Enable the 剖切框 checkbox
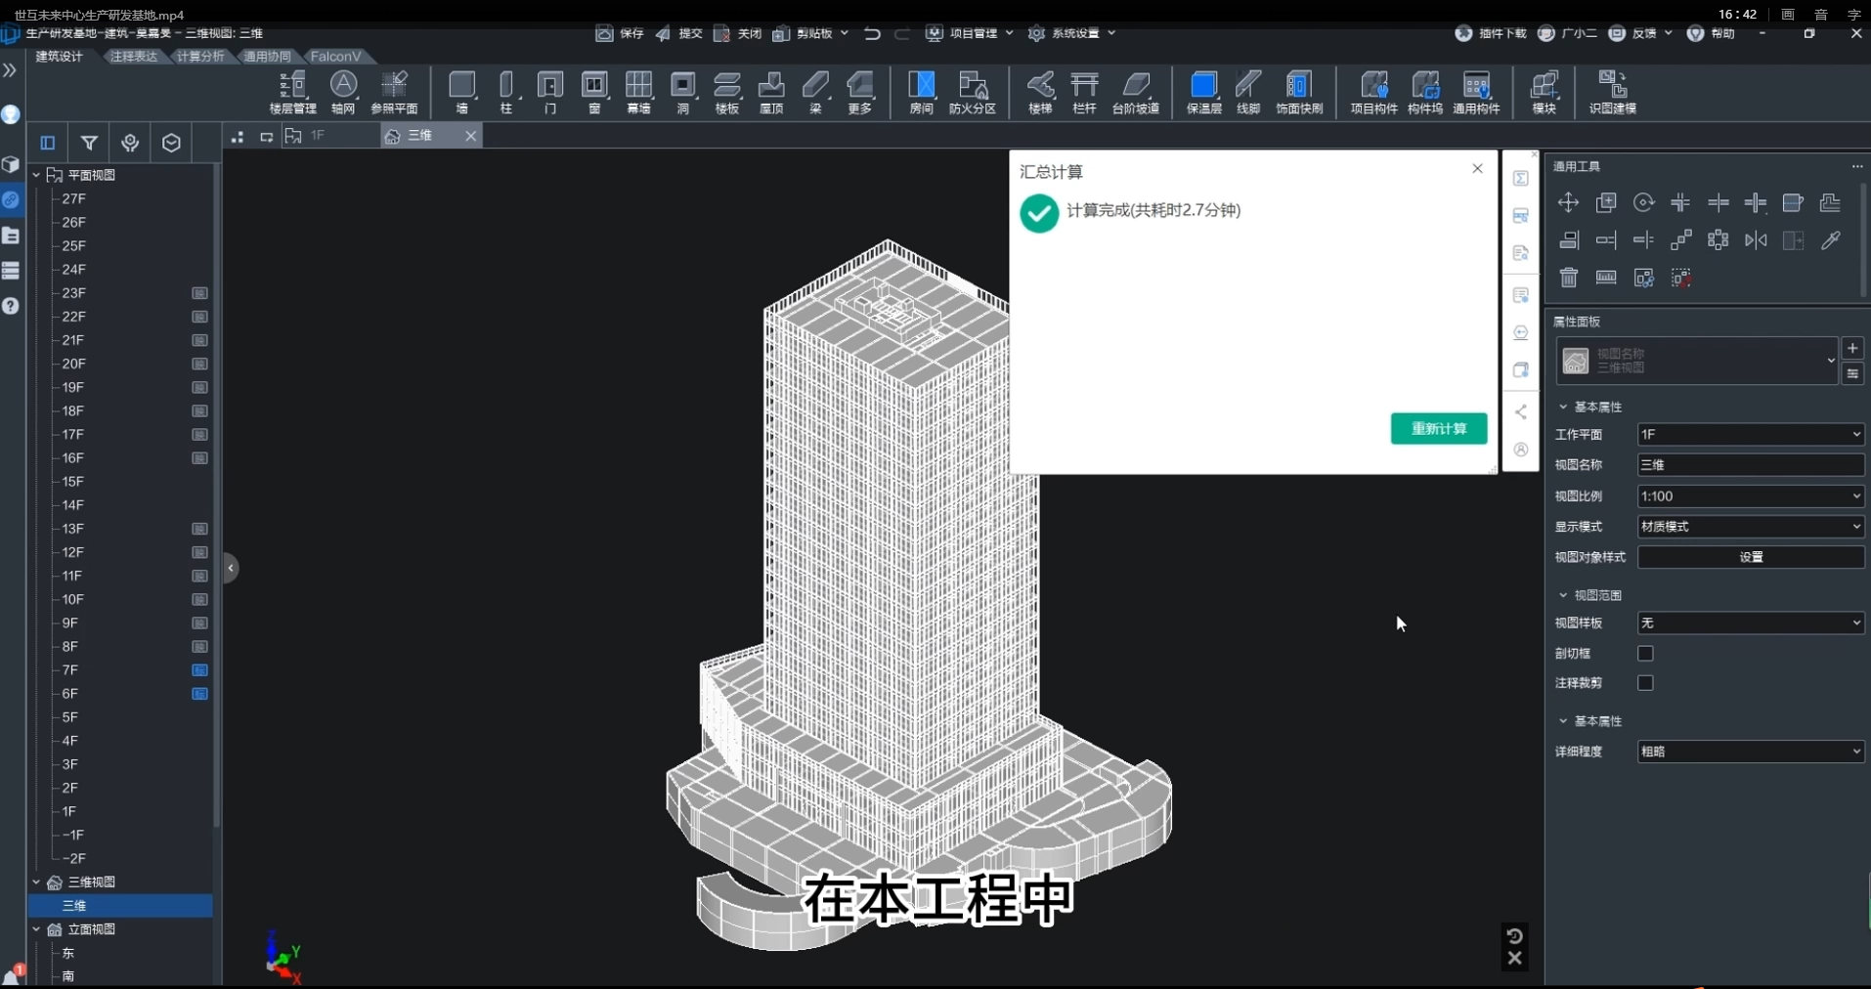 (1644, 654)
